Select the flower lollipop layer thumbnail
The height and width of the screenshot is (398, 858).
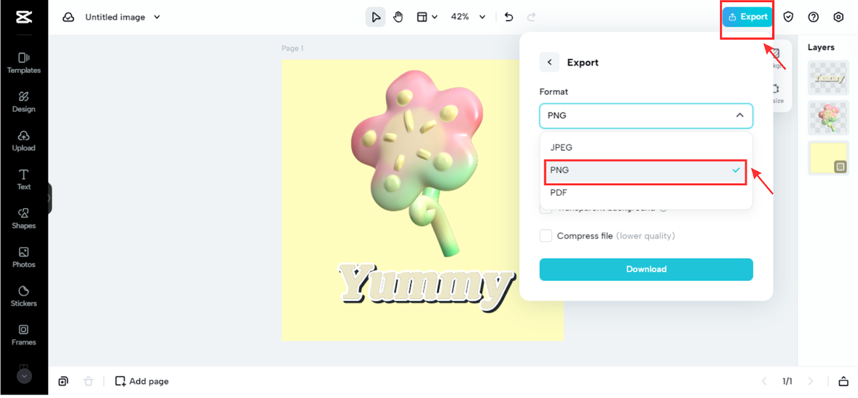(829, 118)
